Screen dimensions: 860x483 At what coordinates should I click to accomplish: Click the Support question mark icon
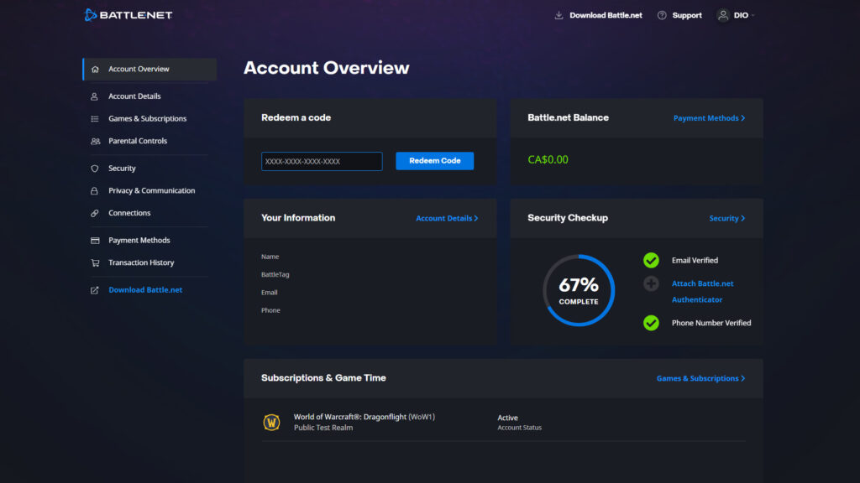(662, 15)
